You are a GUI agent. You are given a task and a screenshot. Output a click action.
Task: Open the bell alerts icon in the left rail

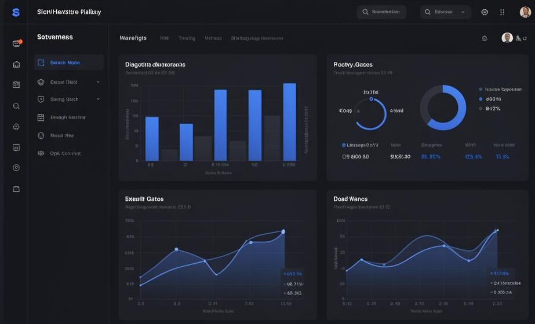coord(16,127)
